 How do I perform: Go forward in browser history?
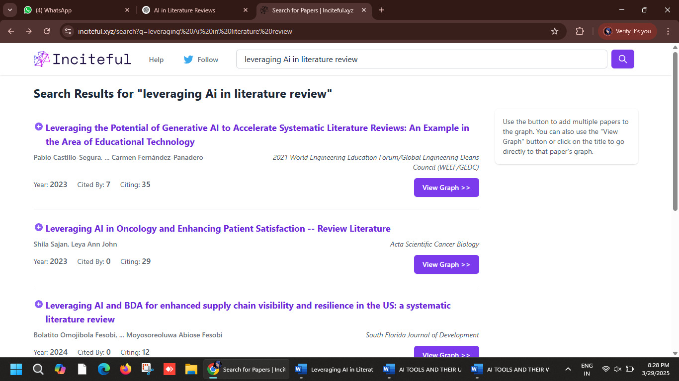(29, 31)
